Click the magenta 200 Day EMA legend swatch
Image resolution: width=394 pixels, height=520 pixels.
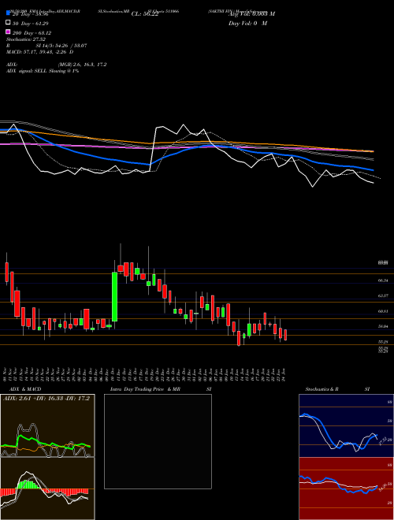tap(8, 32)
